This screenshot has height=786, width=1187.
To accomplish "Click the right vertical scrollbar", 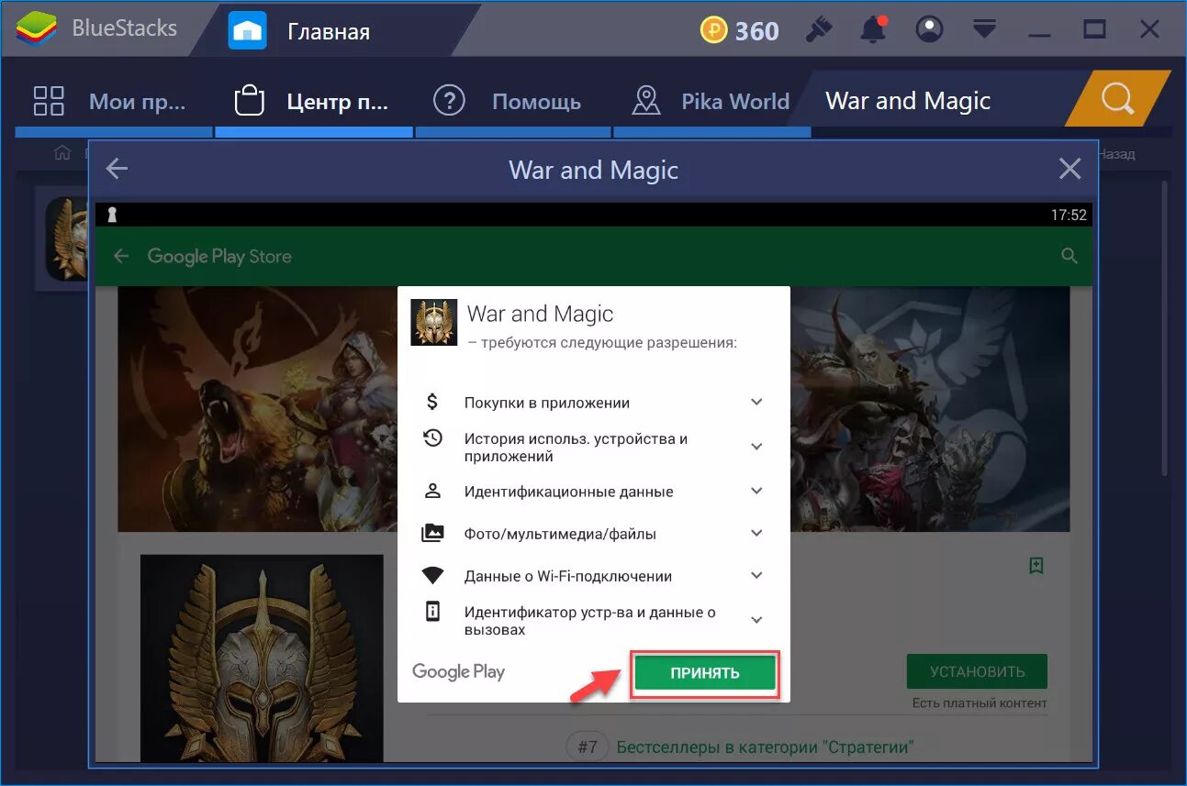I will coord(1165,328).
